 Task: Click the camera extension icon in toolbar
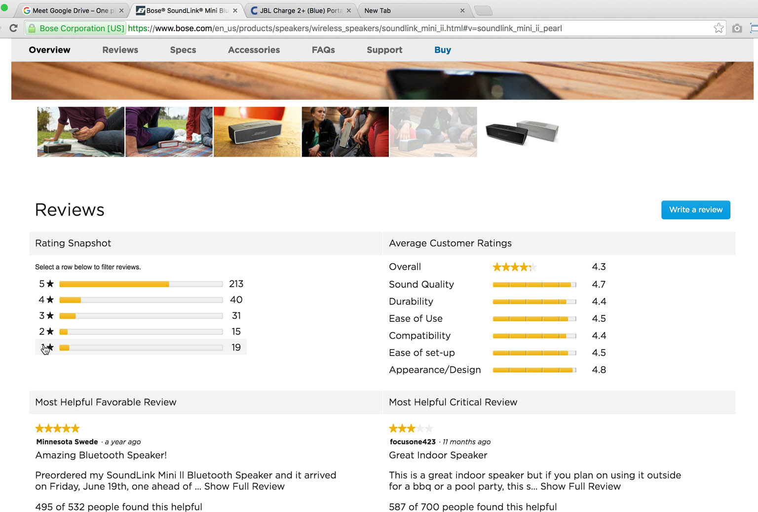(737, 28)
